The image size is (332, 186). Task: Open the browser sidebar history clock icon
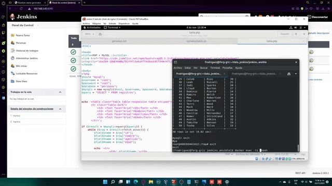click(x=4, y=72)
